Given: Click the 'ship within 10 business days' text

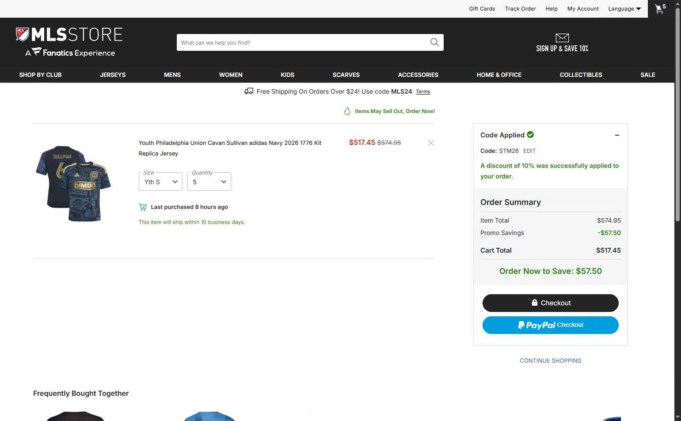Looking at the screenshot, I should pyautogui.click(x=192, y=222).
